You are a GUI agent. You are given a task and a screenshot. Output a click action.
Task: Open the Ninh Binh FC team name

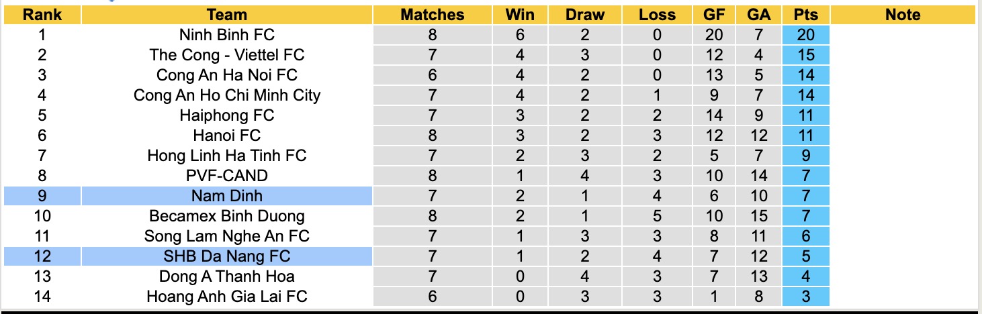pos(227,35)
